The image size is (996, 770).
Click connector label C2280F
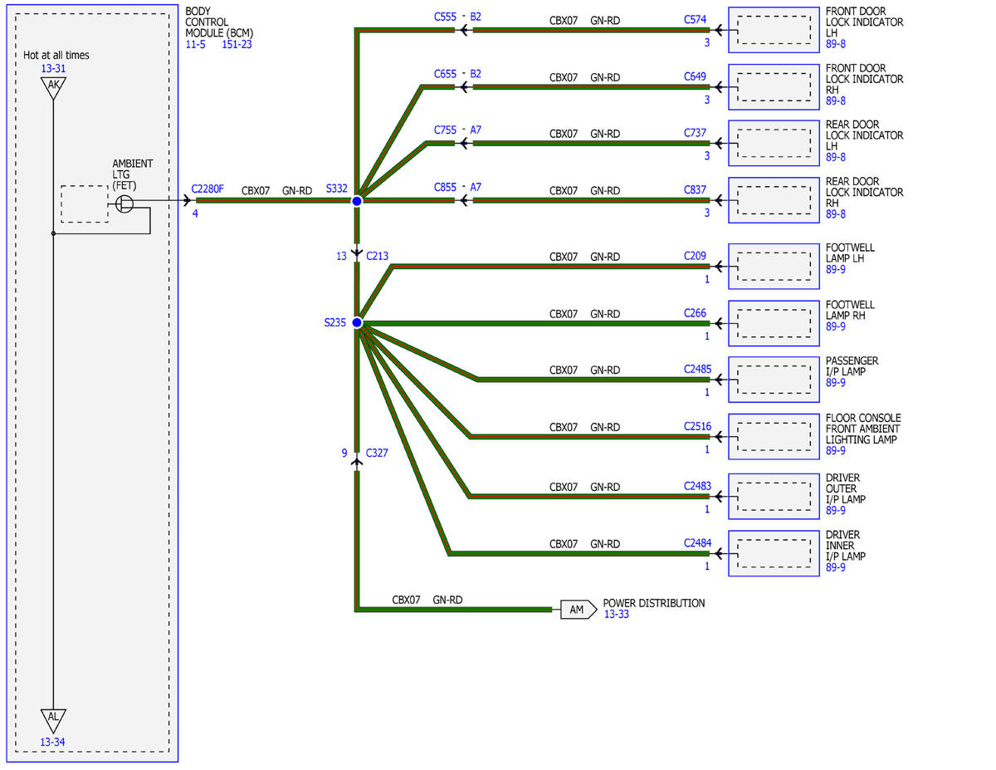(x=207, y=189)
